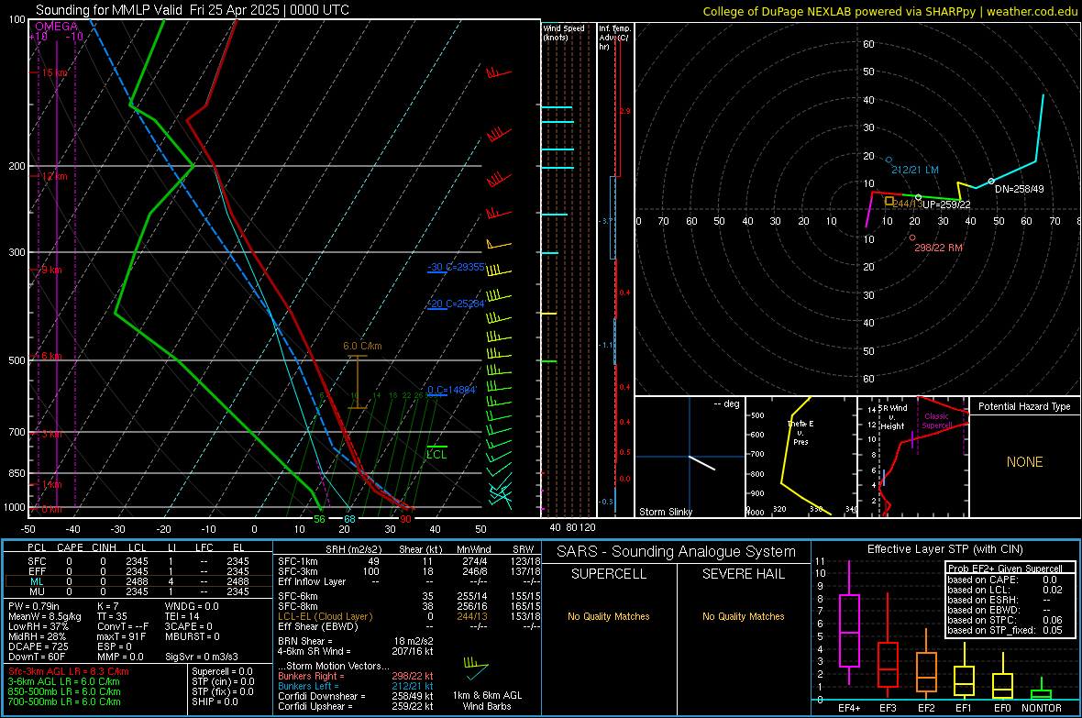This screenshot has height=718, width=1082.
Task: Click the SR Wind v. Height label
Action: click(x=895, y=417)
